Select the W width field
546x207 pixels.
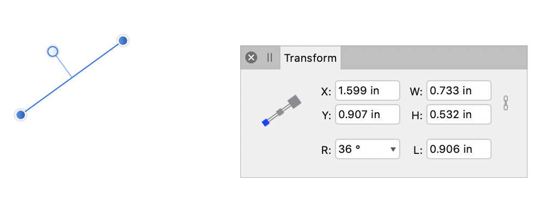[x=459, y=91]
